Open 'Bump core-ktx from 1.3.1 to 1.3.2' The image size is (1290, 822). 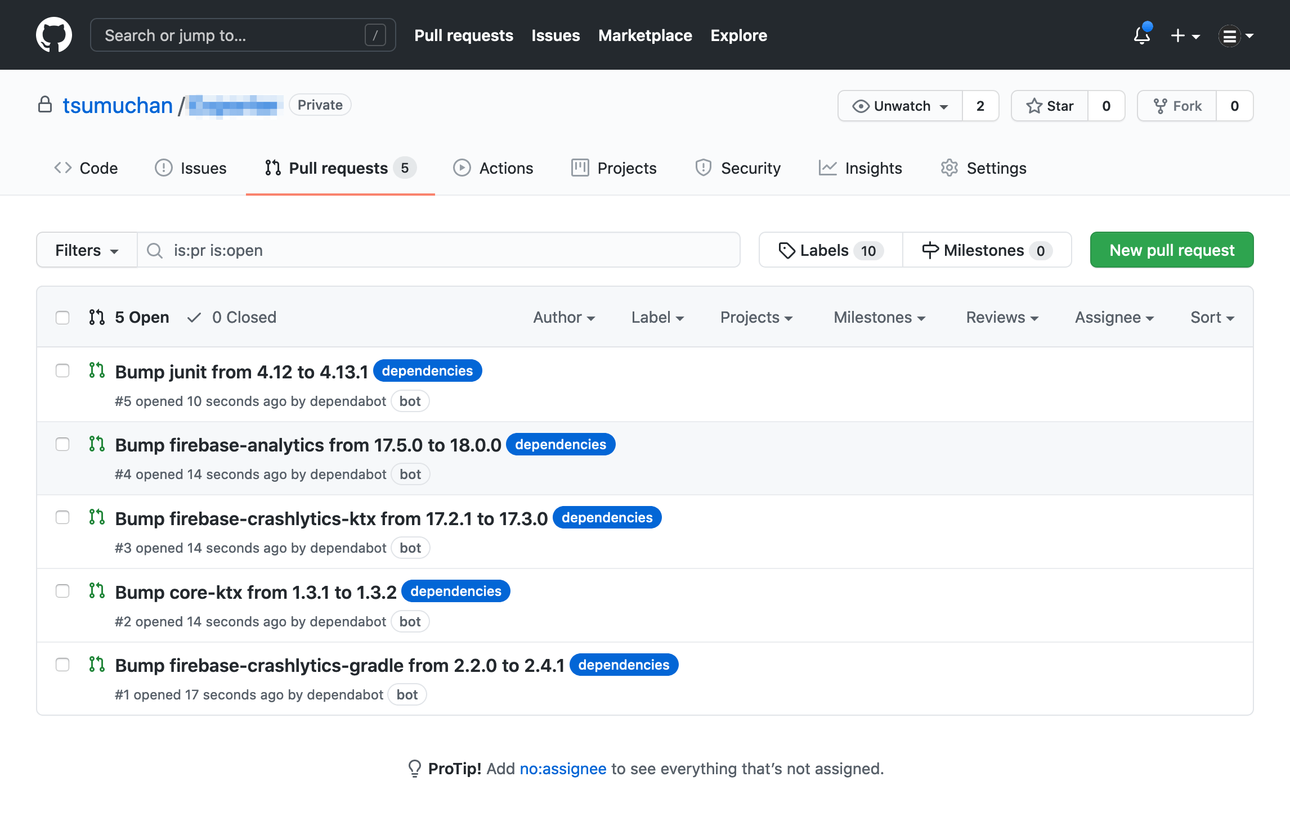pyautogui.click(x=256, y=592)
